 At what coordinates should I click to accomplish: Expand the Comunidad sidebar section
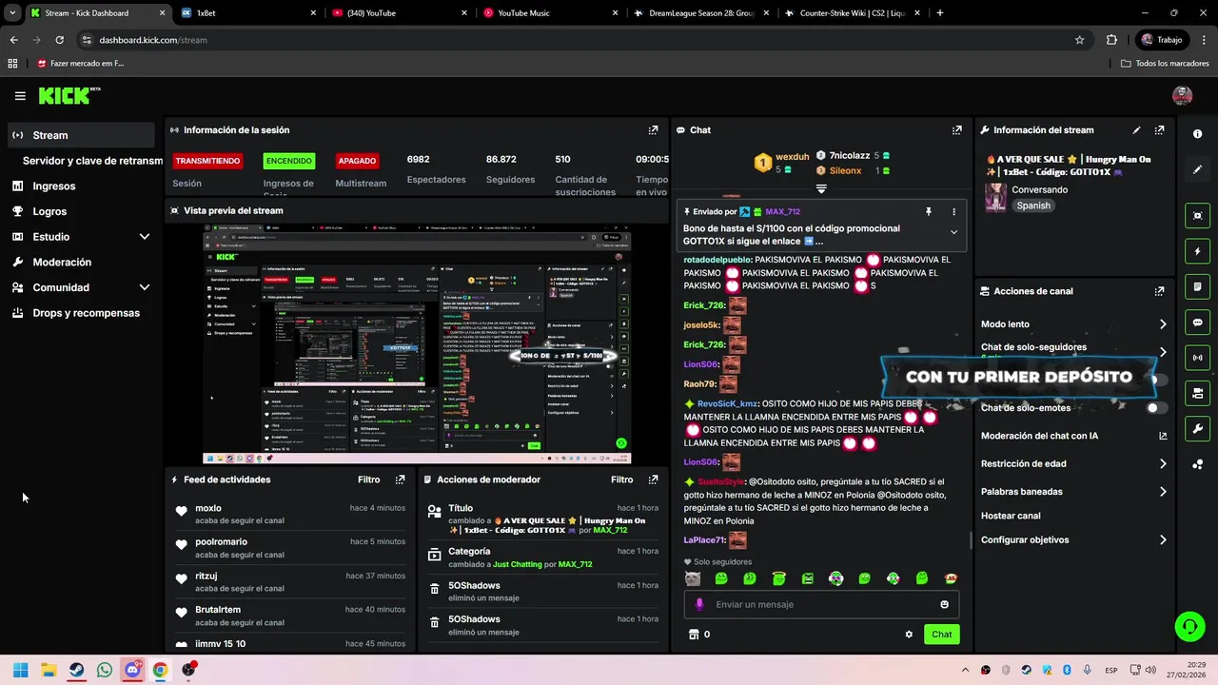tap(145, 287)
